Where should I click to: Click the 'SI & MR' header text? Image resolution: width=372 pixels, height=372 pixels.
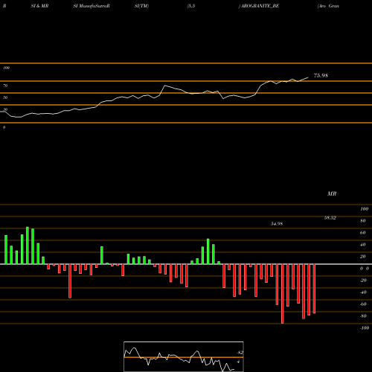[x=39, y=6]
